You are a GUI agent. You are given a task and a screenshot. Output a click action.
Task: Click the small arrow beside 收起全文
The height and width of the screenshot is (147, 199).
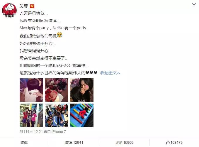point(119,73)
